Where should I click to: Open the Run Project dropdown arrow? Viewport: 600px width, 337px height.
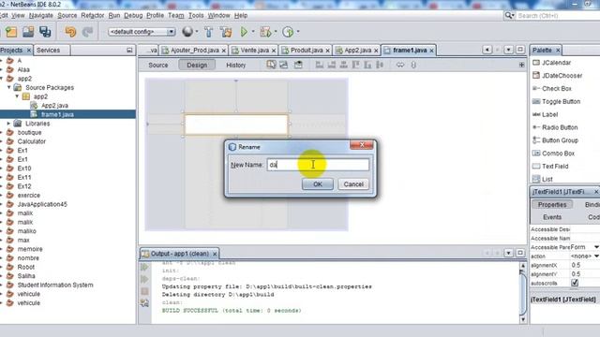coord(253,32)
